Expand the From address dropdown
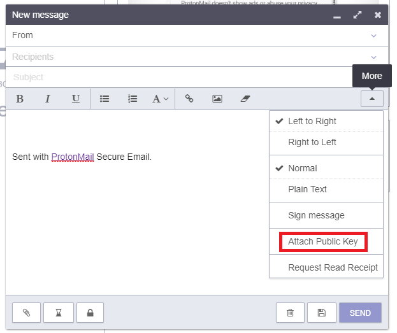397x333 pixels. tap(373, 36)
